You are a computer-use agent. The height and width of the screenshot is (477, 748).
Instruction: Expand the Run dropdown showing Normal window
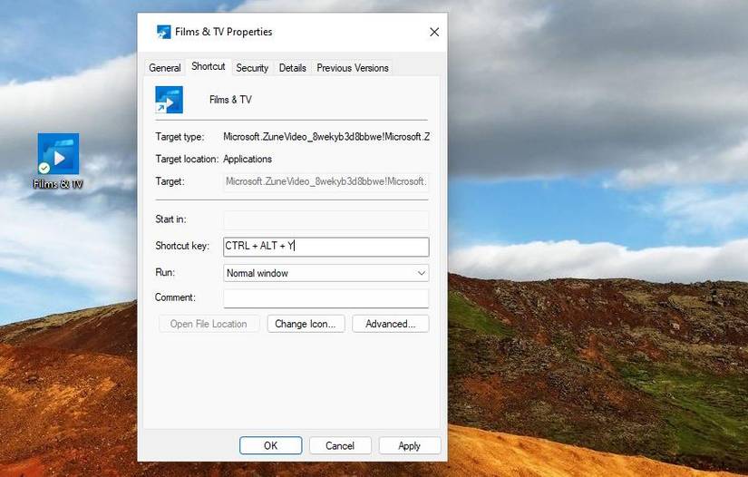[x=326, y=273]
